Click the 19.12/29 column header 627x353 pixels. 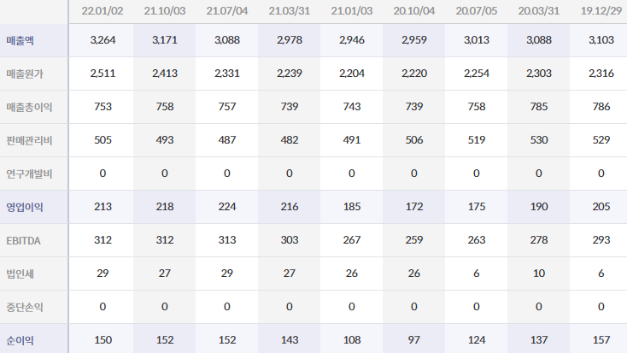601,11
